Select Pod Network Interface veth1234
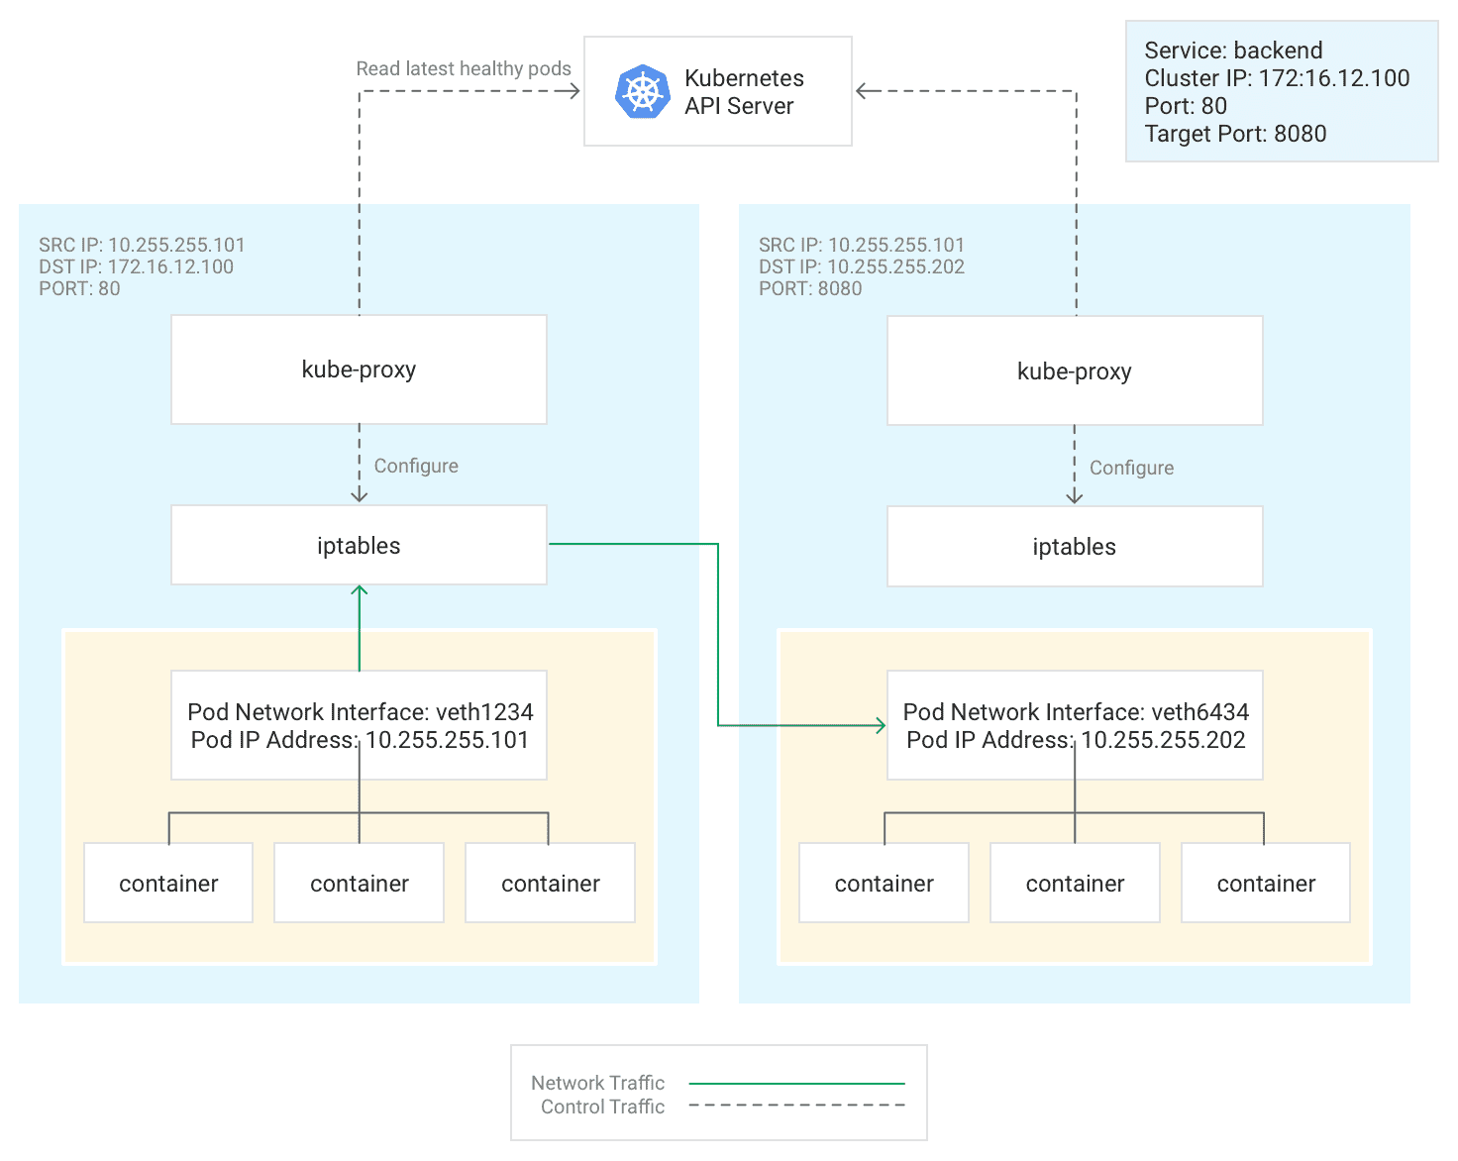 [x=359, y=725]
